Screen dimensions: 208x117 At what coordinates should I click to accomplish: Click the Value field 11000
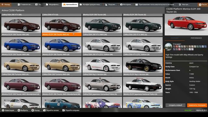pyautogui.click(x=191, y=74)
